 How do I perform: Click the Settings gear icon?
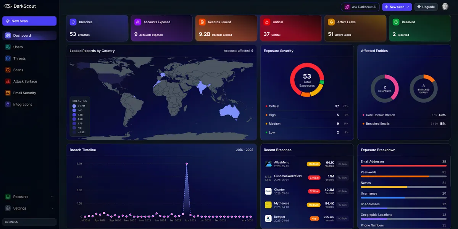click(8, 208)
